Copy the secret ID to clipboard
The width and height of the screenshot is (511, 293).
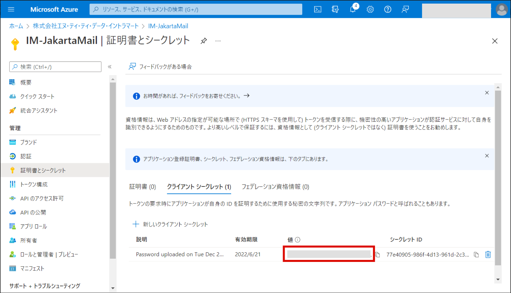[x=476, y=255]
